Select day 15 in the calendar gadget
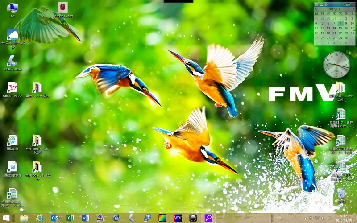 pos(340,28)
